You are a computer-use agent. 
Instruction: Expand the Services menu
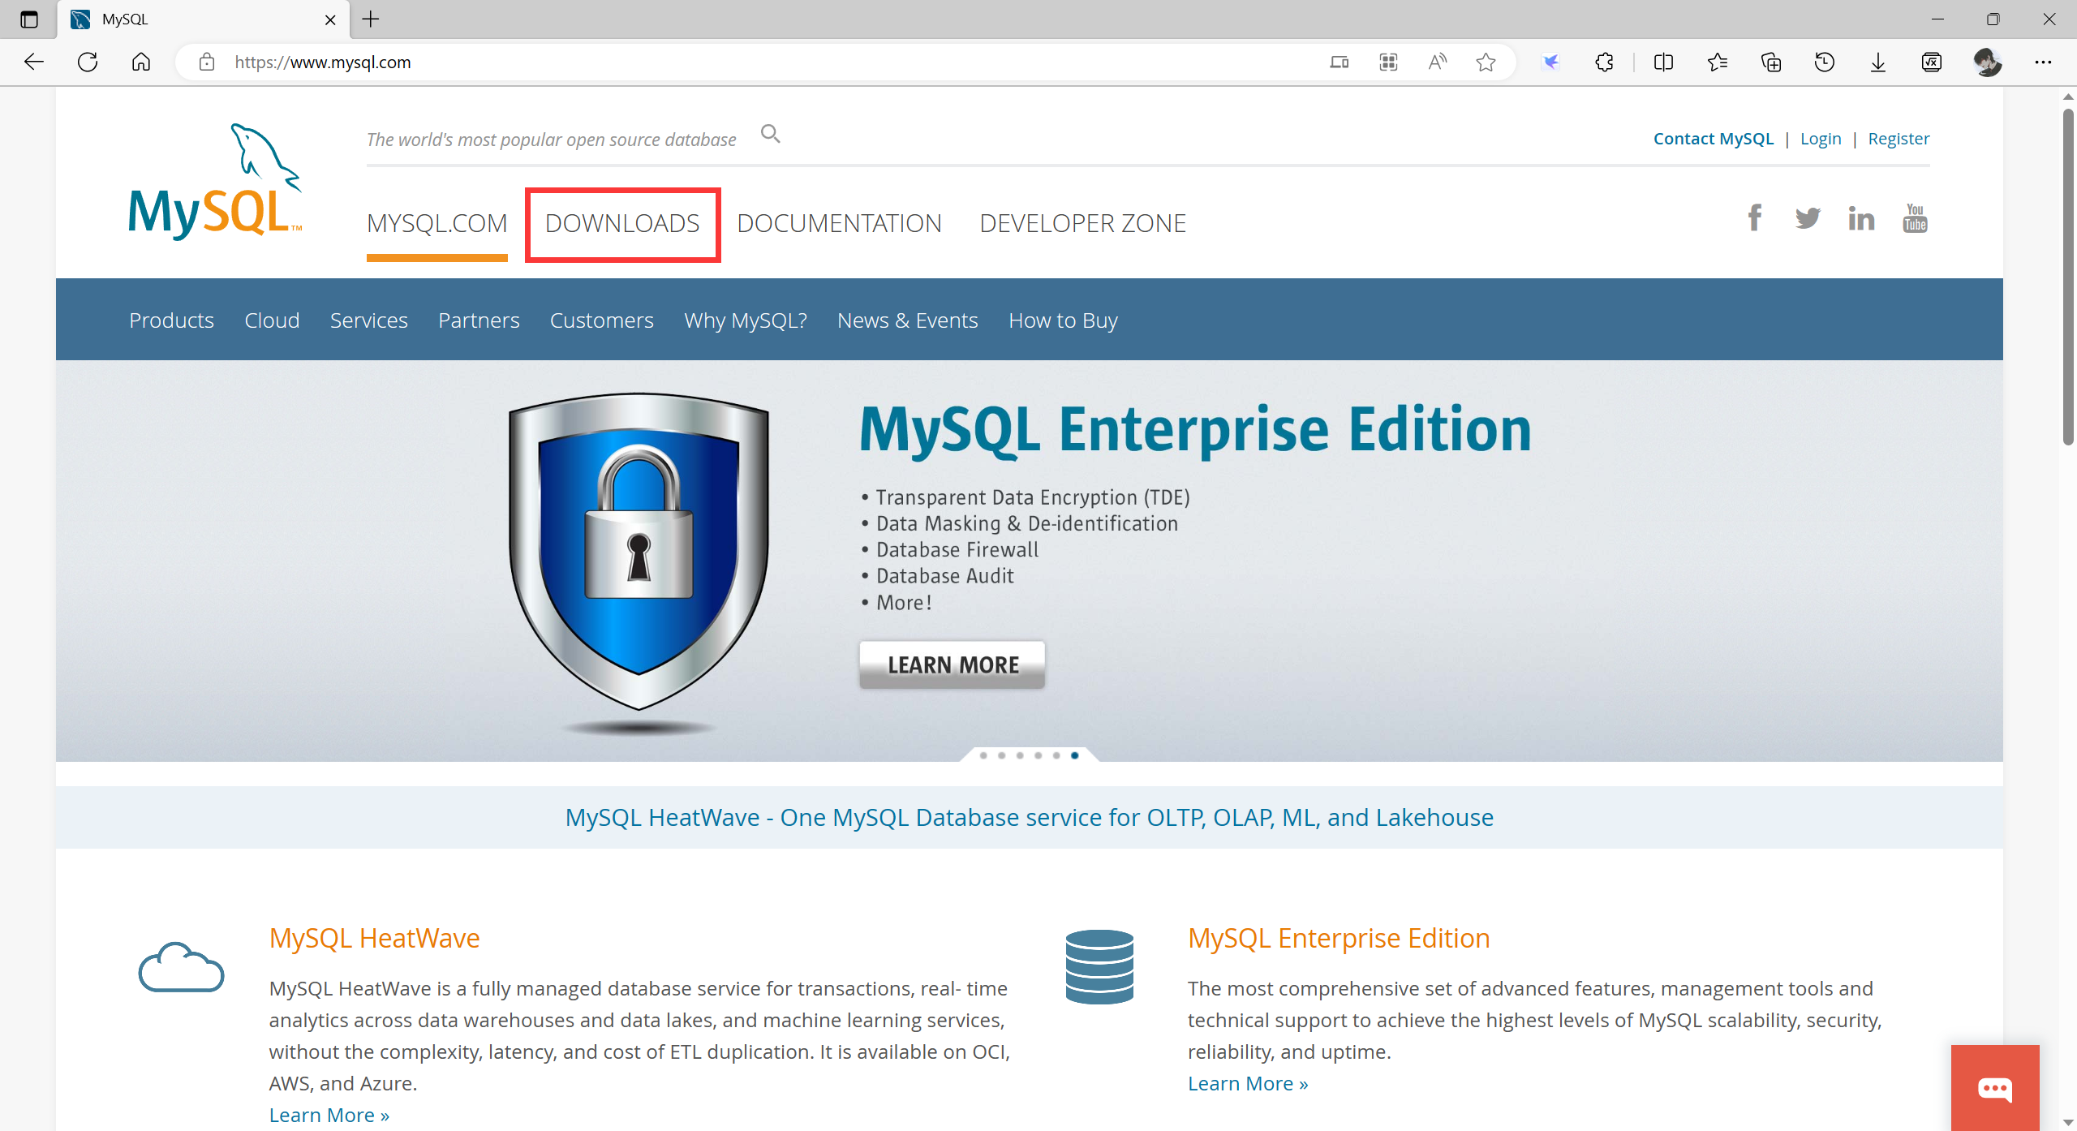point(368,320)
